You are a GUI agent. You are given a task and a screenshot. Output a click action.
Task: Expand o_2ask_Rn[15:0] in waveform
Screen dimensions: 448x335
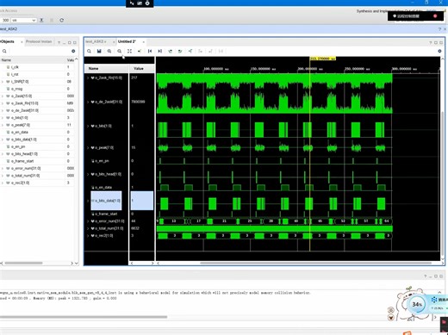[88, 78]
